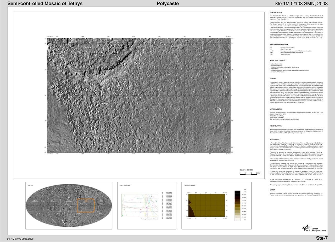Click the orange highlighted rectangle on index map

[86, 205]
